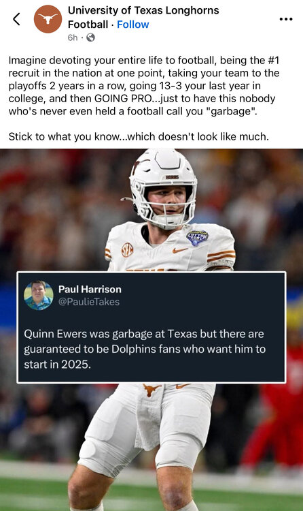Tap the Nike swoosh on the jersey
This screenshot has height=511, width=303.
click(x=180, y=250)
